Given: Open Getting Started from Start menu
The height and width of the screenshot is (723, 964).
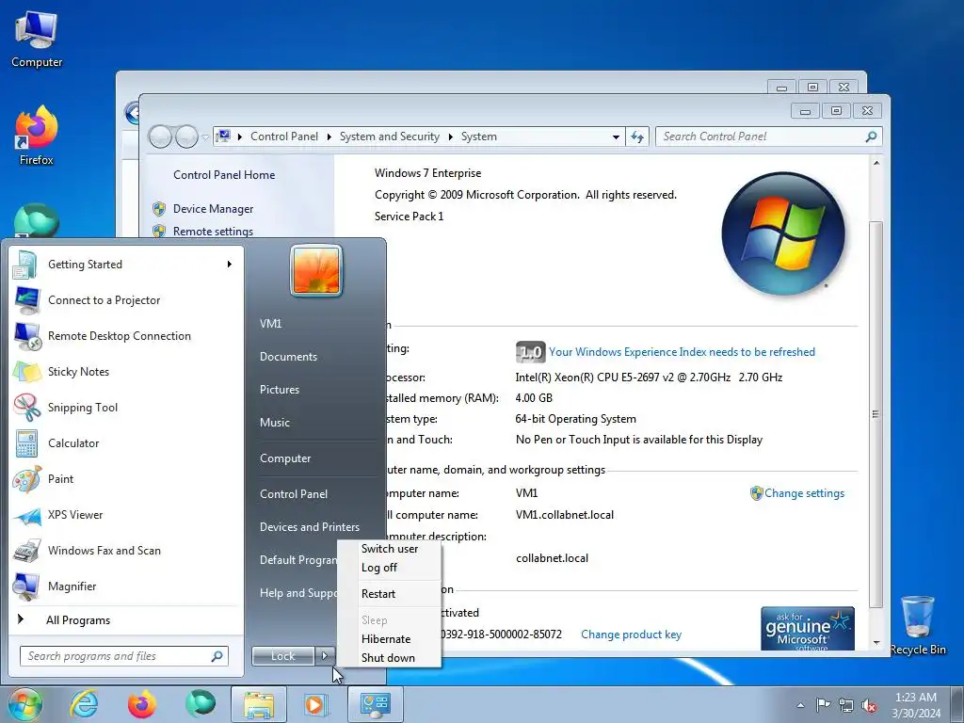Looking at the screenshot, I should 126,265.
